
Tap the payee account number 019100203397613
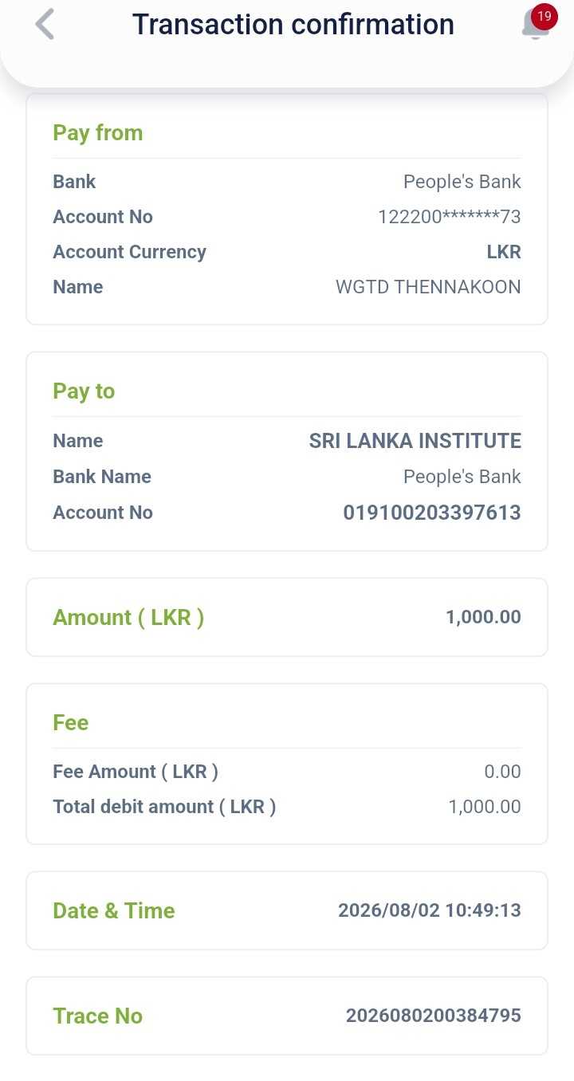tap(432, 513)
